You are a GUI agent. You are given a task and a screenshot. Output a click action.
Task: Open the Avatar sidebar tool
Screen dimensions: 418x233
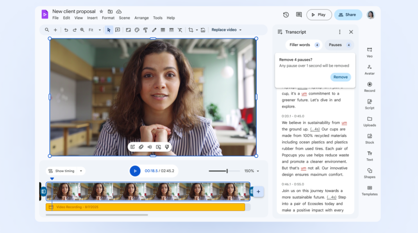(x=370, y=70)
